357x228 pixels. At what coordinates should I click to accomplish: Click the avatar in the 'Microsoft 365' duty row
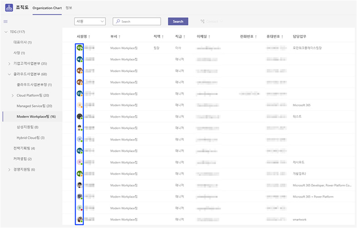(79, 105)
